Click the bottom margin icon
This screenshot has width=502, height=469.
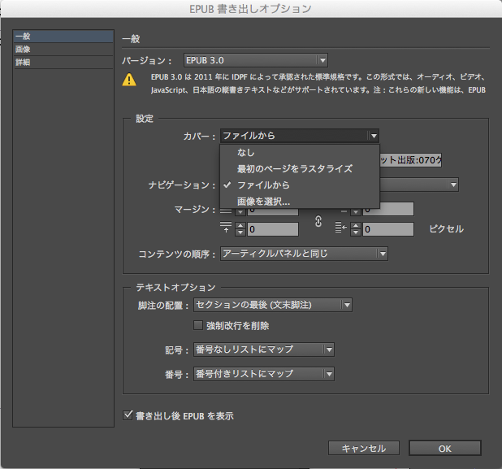point(226,227)
